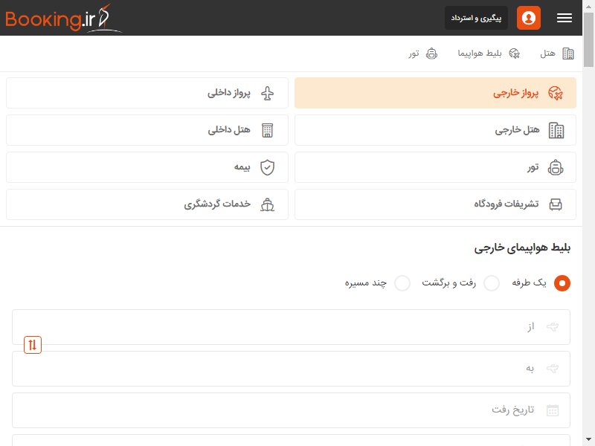
Task: Click the backpack icon beside top تور
Action: pyautogui.click(x=431, y=54)
